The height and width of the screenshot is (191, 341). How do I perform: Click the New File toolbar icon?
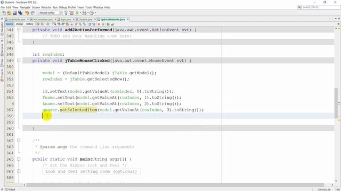pos(4,13)
